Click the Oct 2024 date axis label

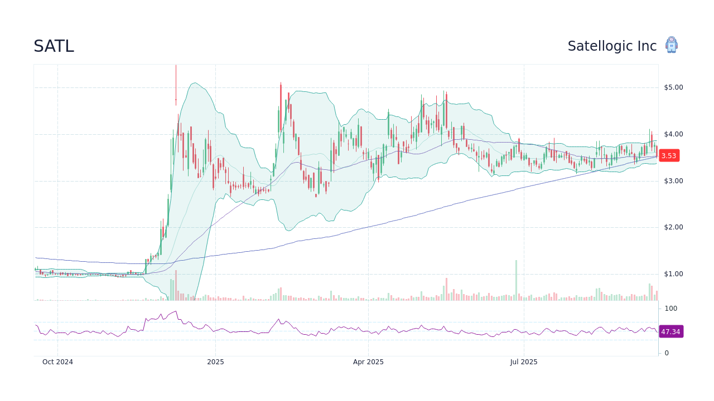pyautogui.click(x=57, y=362)
